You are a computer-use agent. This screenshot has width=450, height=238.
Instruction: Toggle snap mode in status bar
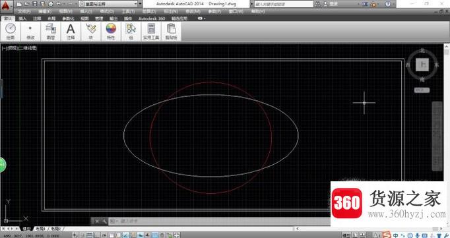(82, 235)
